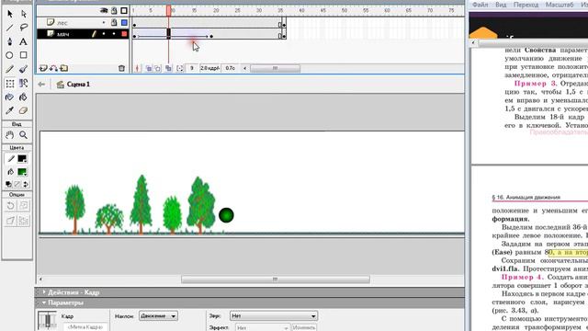Select the Eyedropper tool
The image size is (588, 331).
[10, 110]
